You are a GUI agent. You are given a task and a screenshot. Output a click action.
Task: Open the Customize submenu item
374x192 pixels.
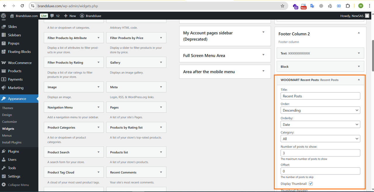[9, 122]
